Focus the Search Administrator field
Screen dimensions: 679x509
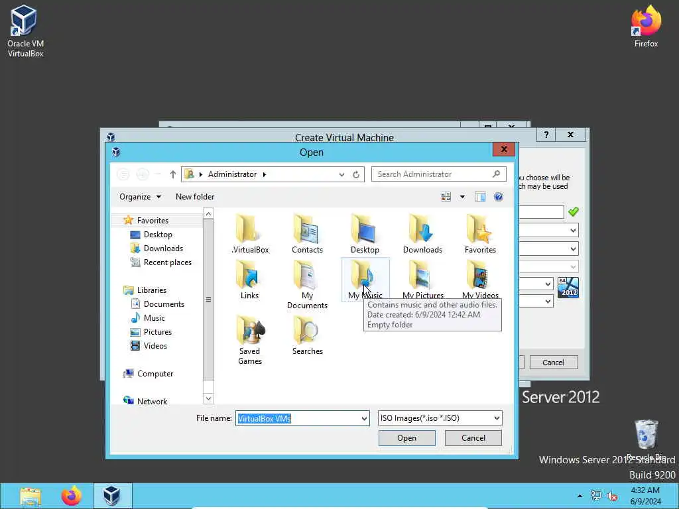(x=433, y=174)
